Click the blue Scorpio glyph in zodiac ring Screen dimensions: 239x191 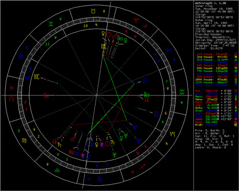pos(100,180)
